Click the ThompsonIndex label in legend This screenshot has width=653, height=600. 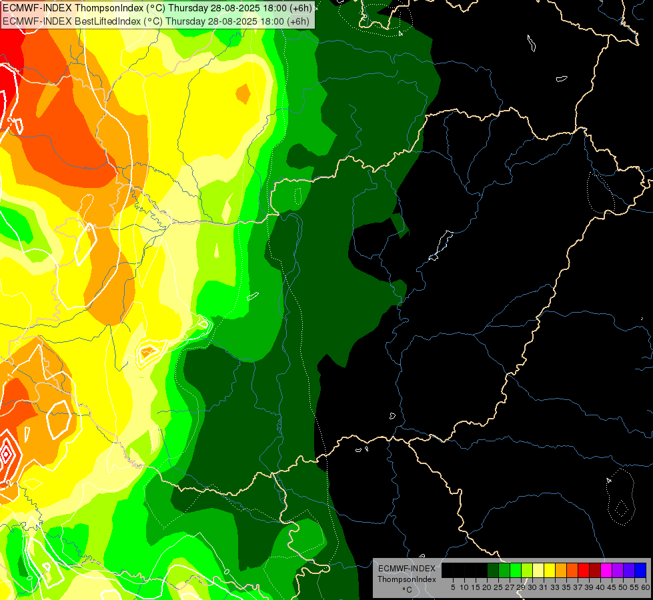(407, 579)
